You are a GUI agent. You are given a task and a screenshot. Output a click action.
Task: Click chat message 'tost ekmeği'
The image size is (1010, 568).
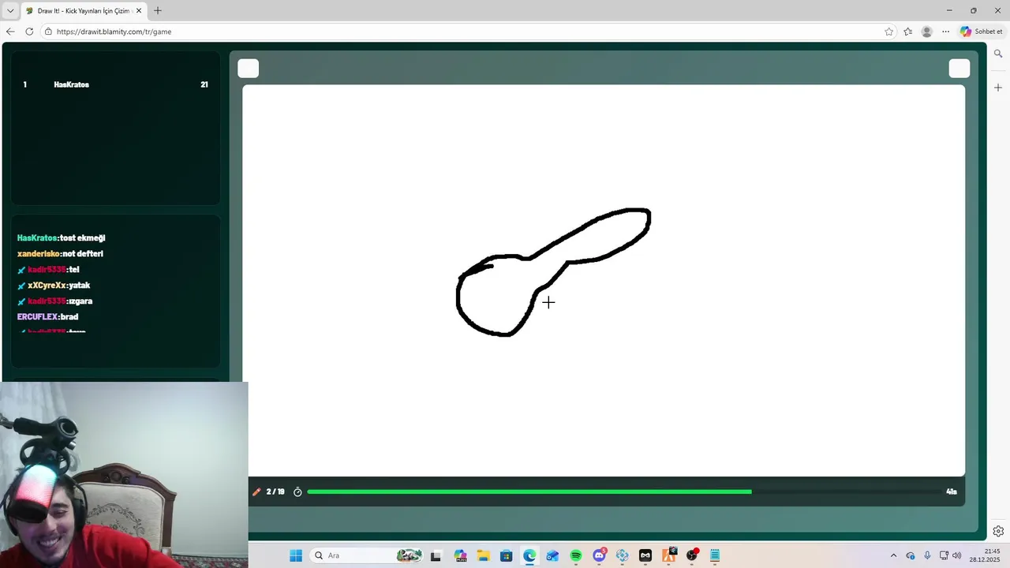pyautogui.click(x=83, y=237)
